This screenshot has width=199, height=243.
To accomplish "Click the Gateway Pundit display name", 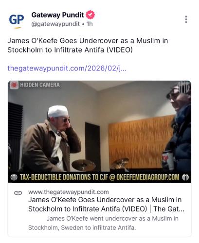I will (57, 15).
